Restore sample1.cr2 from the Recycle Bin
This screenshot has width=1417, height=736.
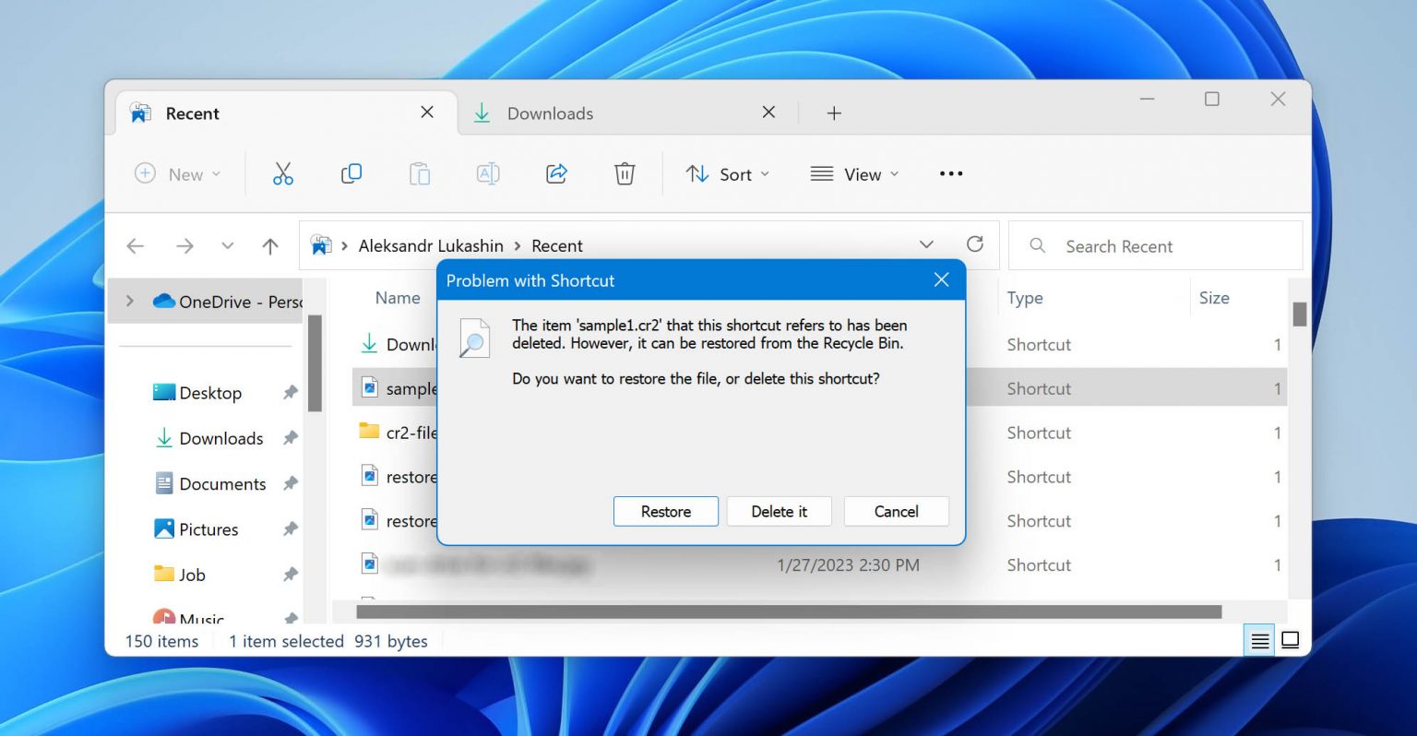(x=665, y=511)
